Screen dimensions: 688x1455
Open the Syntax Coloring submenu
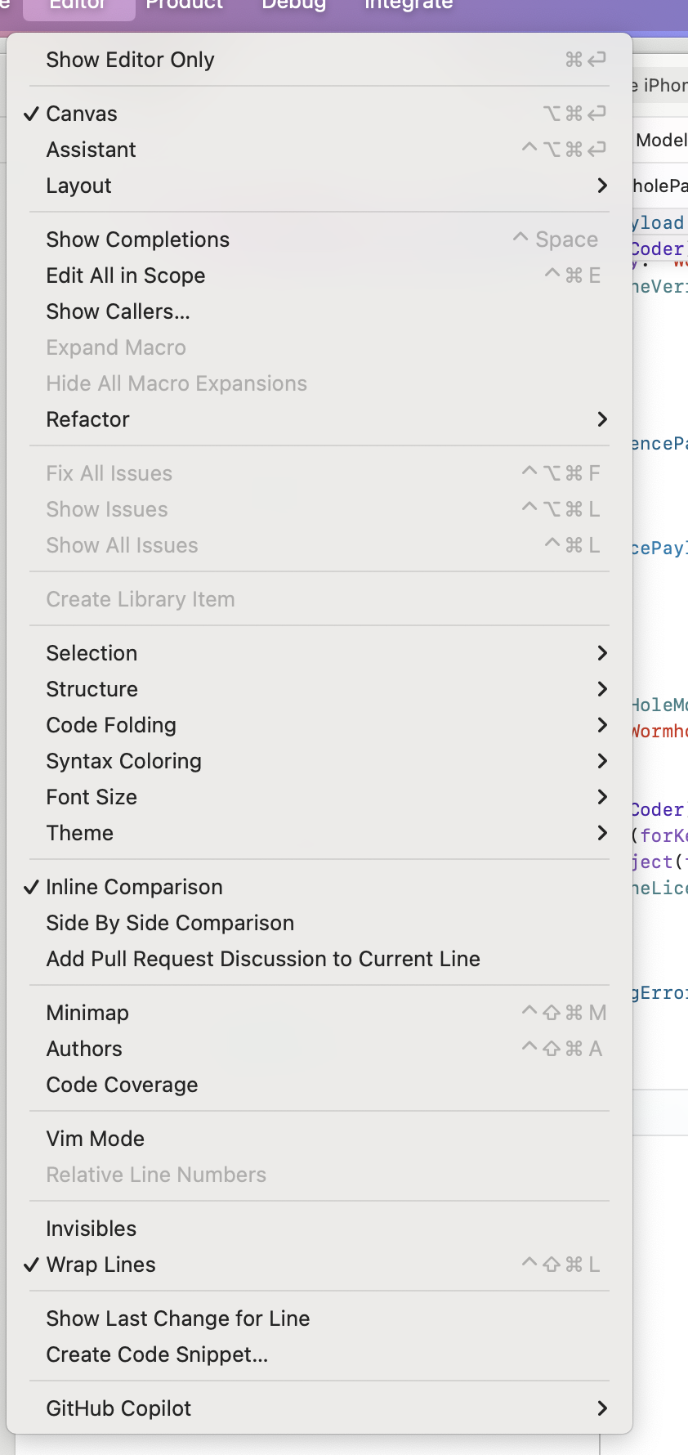coord(123,761)
